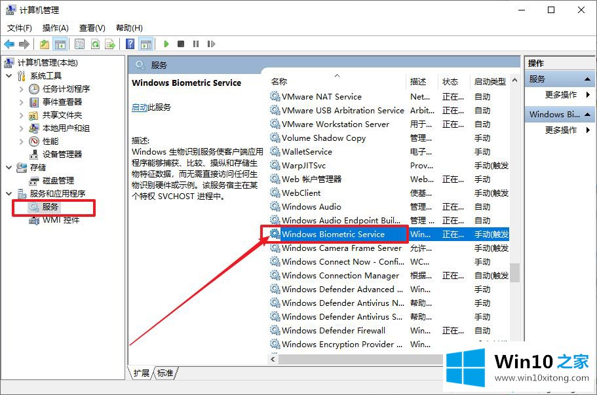Collapse the 服务 section in actions pane
597x395 pixels.
pos(587,79)
